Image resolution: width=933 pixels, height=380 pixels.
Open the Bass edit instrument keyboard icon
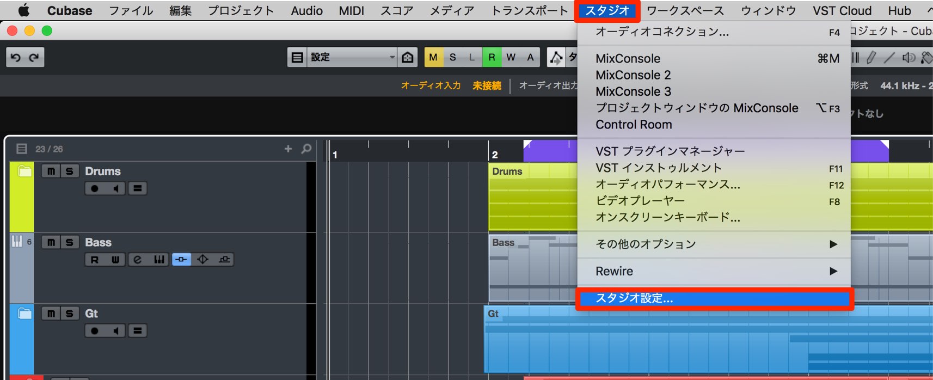click(158, 260)
